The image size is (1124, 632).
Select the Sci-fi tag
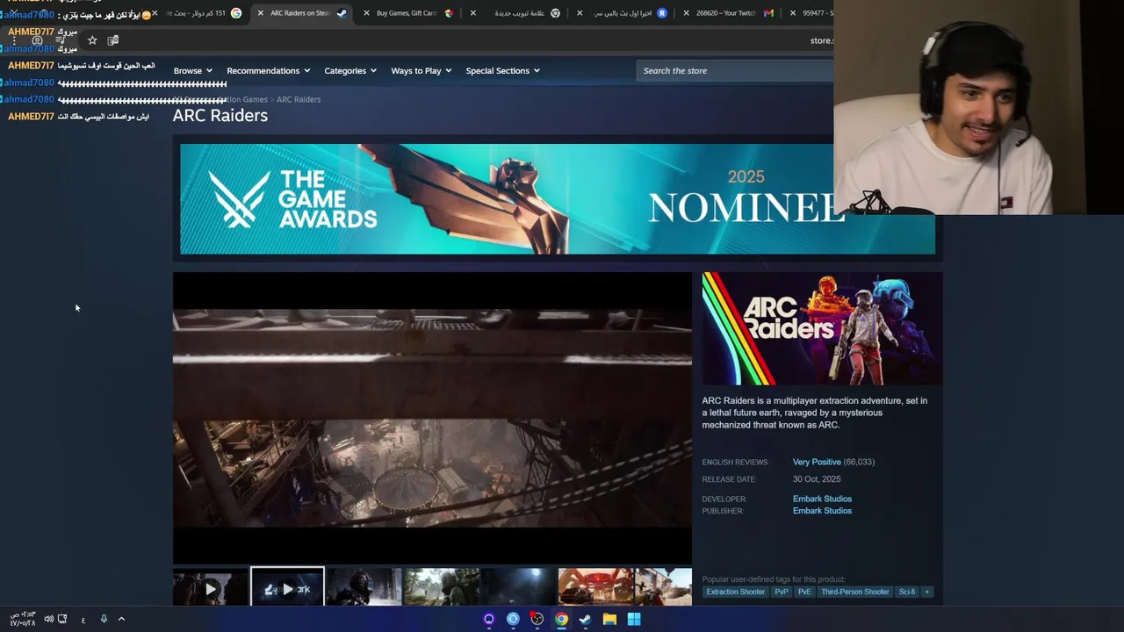(x=907, y=592)
